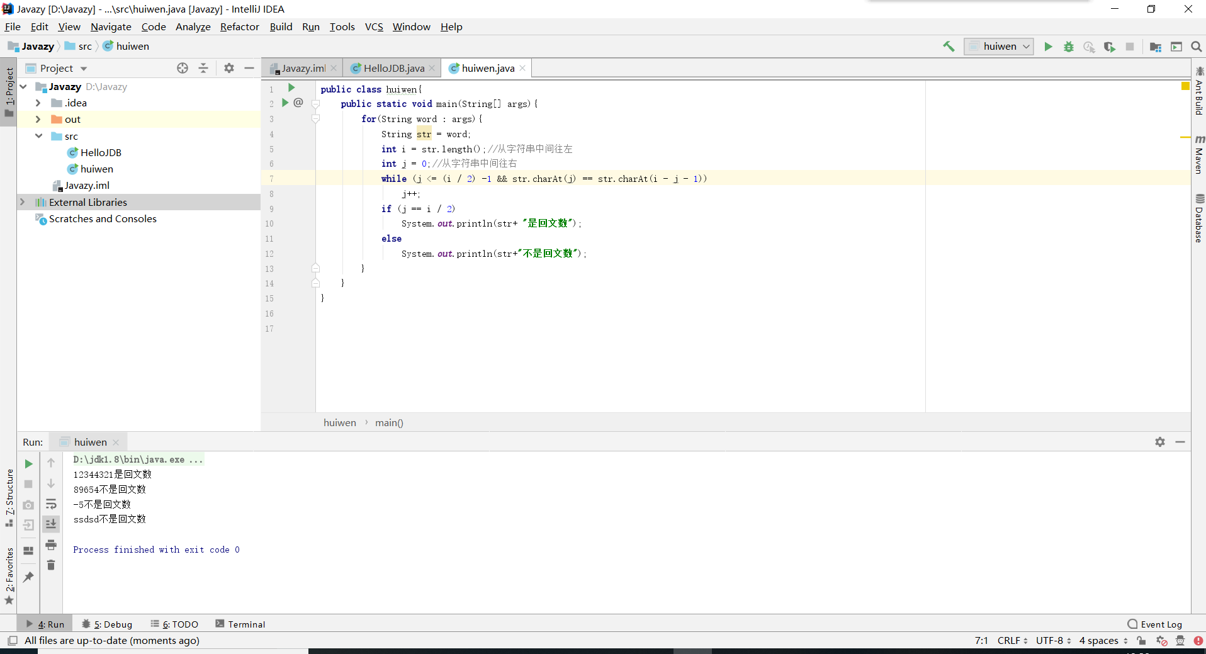This screenshot has width=1206, height=654.
Task: Clear console output with trash icon
Action: 51,565
